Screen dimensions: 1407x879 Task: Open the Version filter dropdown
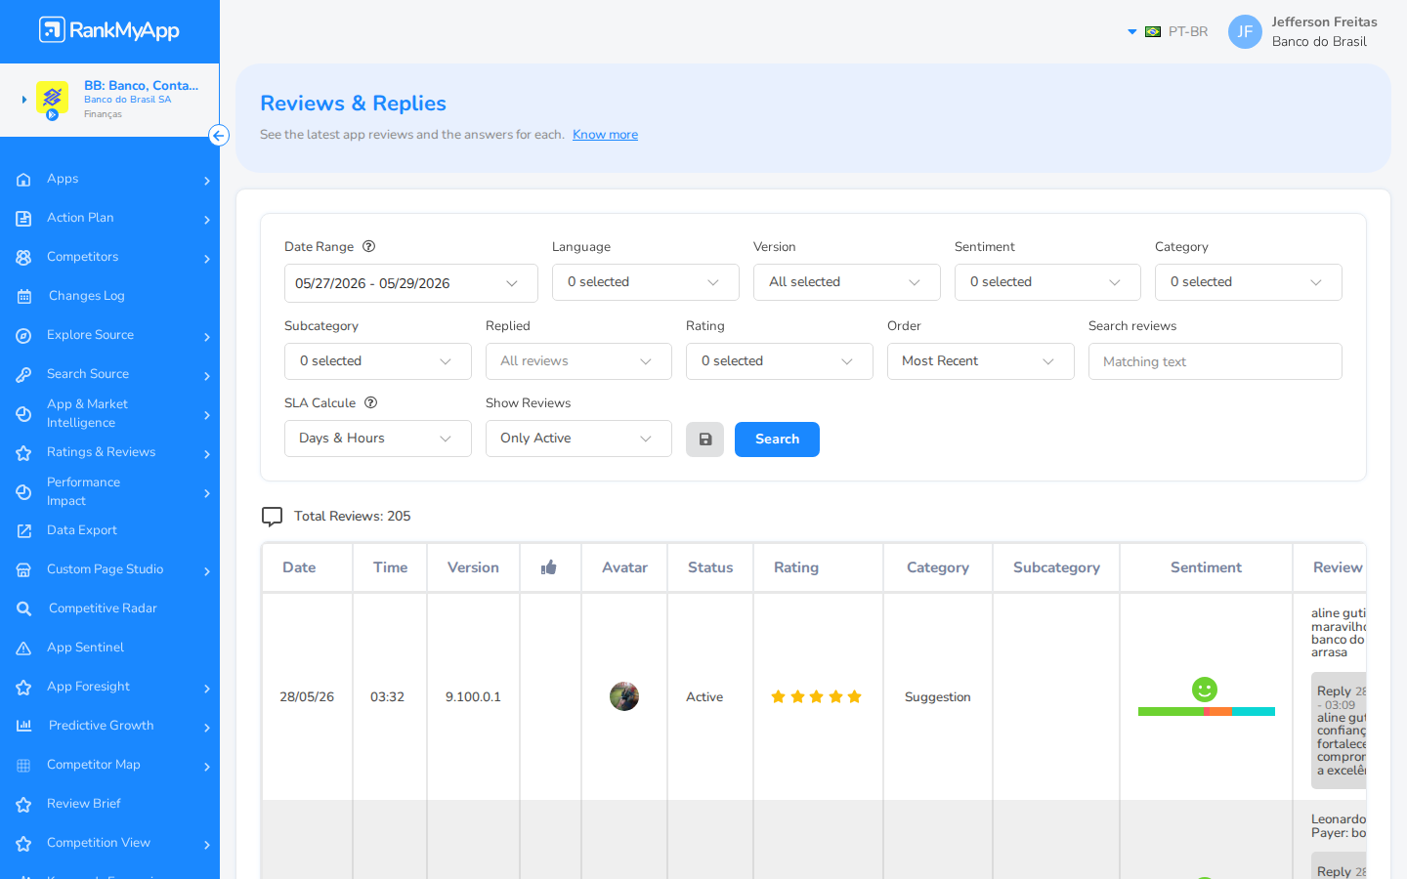point(847,282)
